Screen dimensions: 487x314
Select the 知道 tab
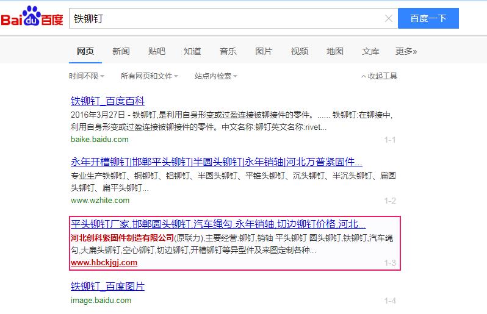click(192, 51)
